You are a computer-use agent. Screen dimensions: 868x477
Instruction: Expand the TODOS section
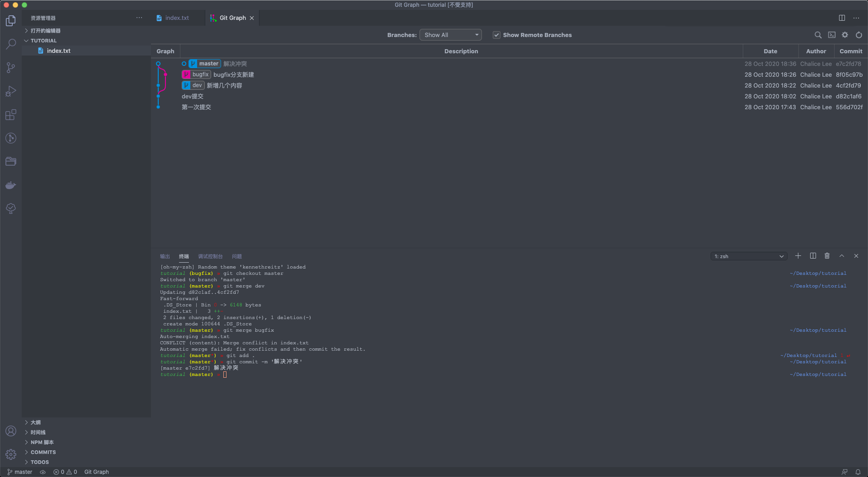pyautogui.click(x=40, y=462)
